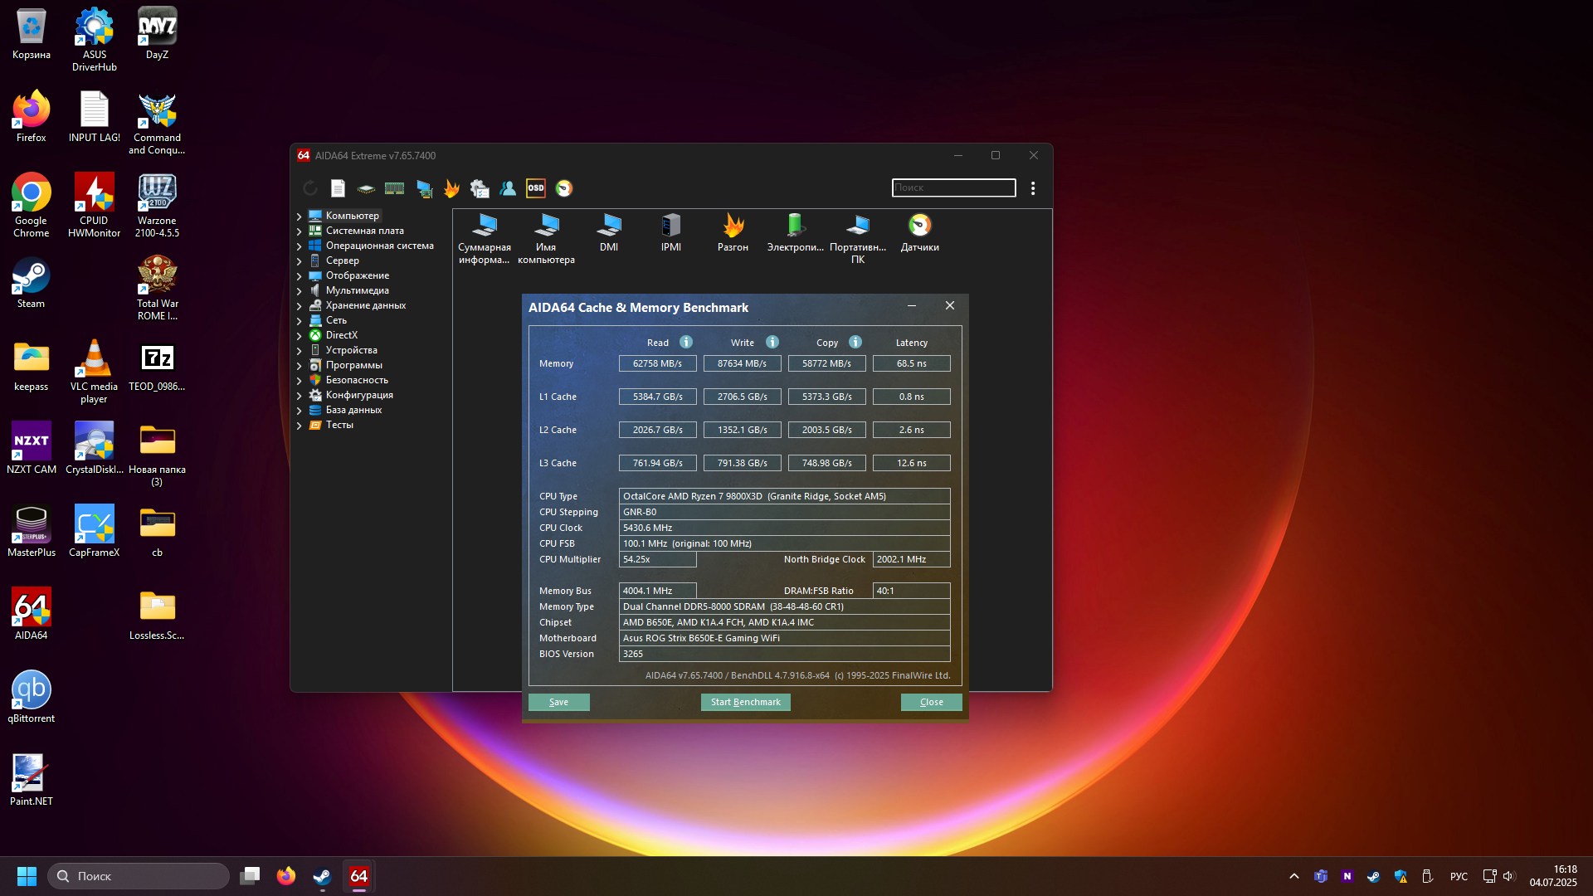Image resolution: width=1593 pixels, height=896 pixels.
Task: Click the Report document icon in AIDA64 toolbar
Action: 338,188
